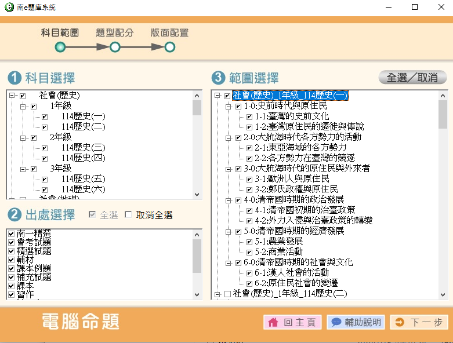This screenshot has width=453, height=343.
Task: Uncheck the 南一精選 source checkbox
Action: pos(11,233)
